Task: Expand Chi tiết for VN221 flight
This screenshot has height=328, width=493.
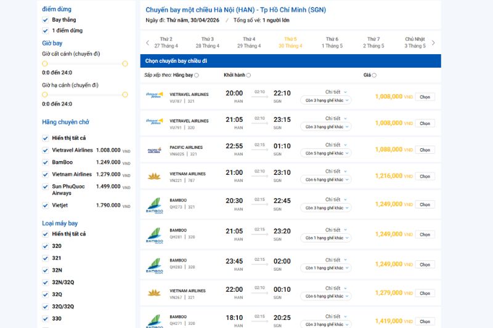Action: pos(336,171)
